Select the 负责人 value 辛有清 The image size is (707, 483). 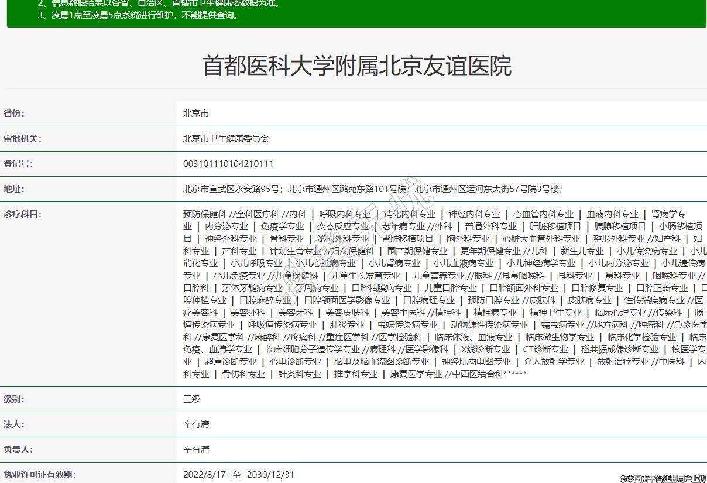[x=196, y=450]
